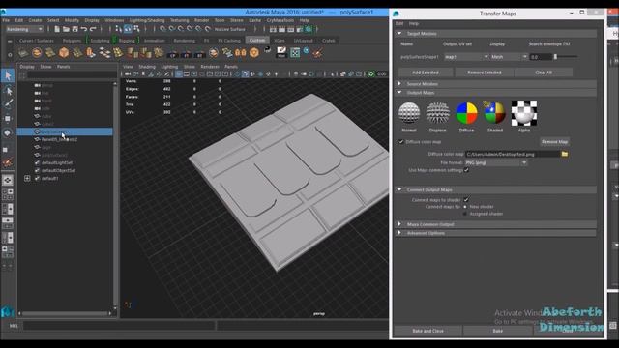The height and width of the screenshot is (348, 619).
Task: Click the Clear All button
Action: (x=544, y=72)
